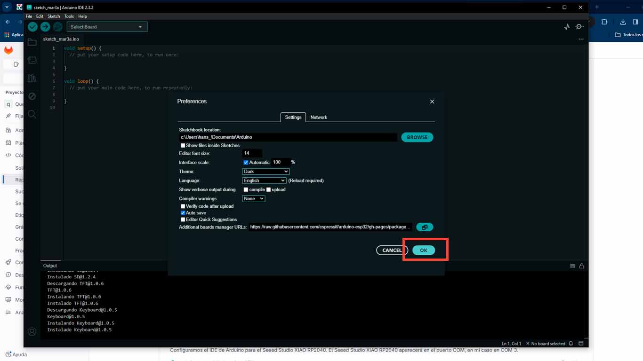Click the toggle bottom panel status icon
The height and width of the screenshot is (361, 643).
click(580, 344)
